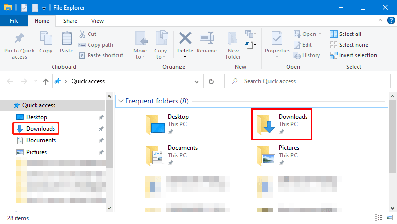Go up one level arrow

click(x=46, y=81)
